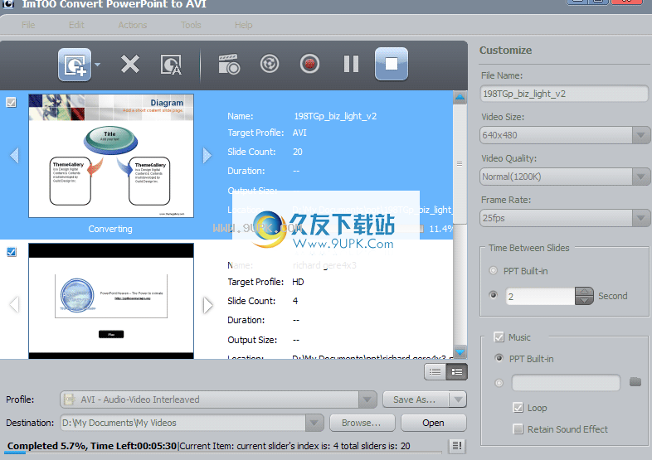The image size is (652, 460).
Task: Decrease seconds with stepper down arrow
Action: point(585,300)
